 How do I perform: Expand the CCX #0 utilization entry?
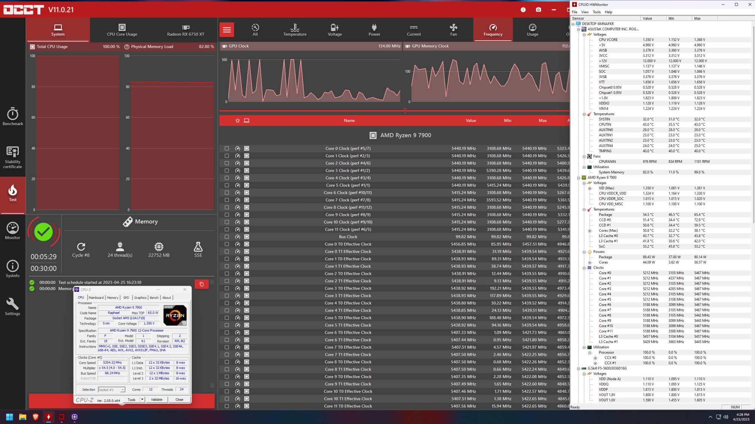(595, 358)
